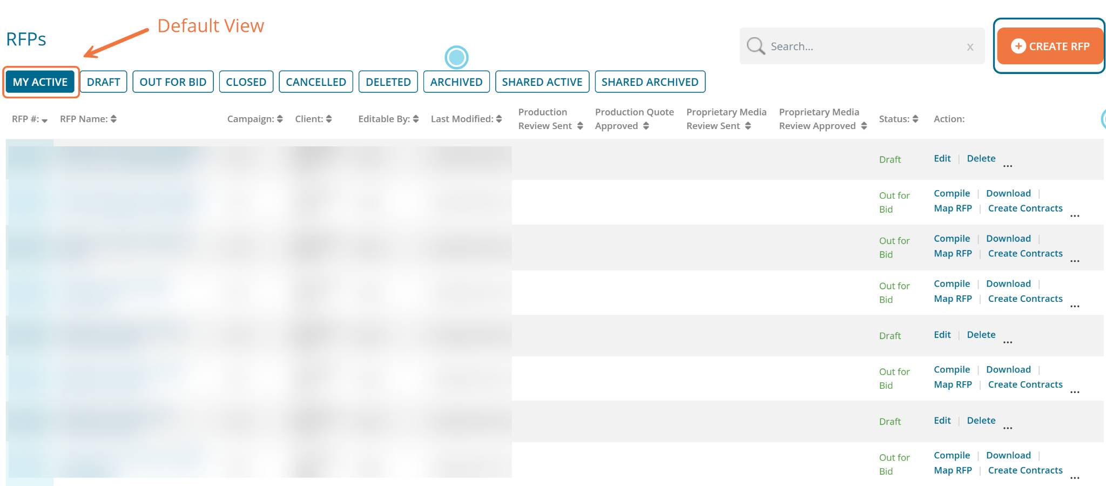Image resolution: width=1106 pixels, height=486 pixels.
Task: Type in the Search input field
Action: click(x=864, y=46)
